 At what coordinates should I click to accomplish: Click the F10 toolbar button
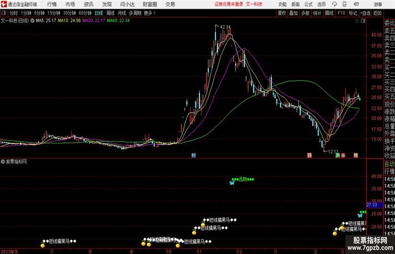click(x=341, y=13)
